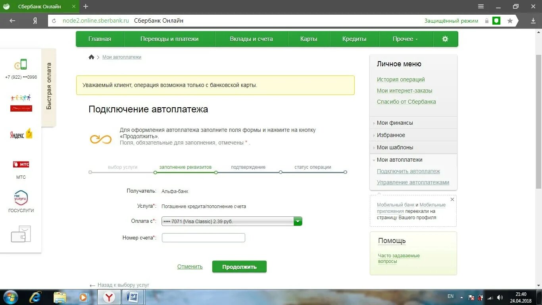Open a new browser tab with plus
This screenshot has width=542, height=305.
[x=86, y=6]
